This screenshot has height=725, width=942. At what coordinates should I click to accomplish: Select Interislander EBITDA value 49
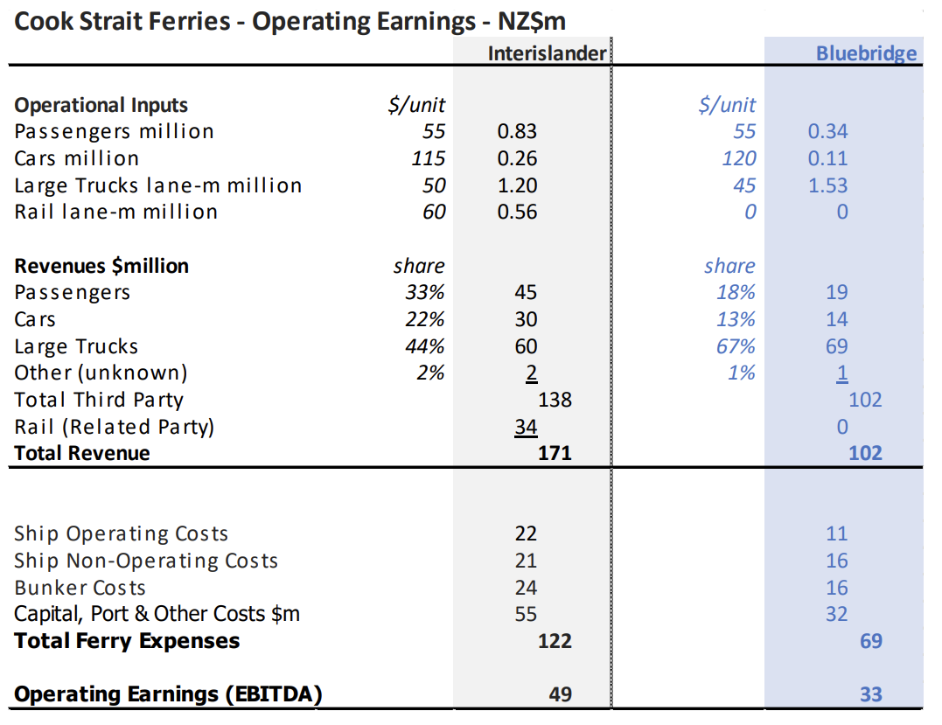click(560, 695)
